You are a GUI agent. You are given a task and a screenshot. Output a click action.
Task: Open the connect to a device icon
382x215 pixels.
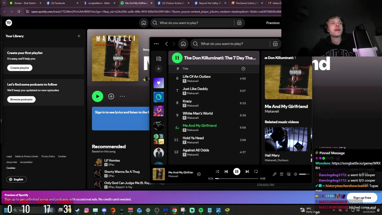[x=289, y=174]
